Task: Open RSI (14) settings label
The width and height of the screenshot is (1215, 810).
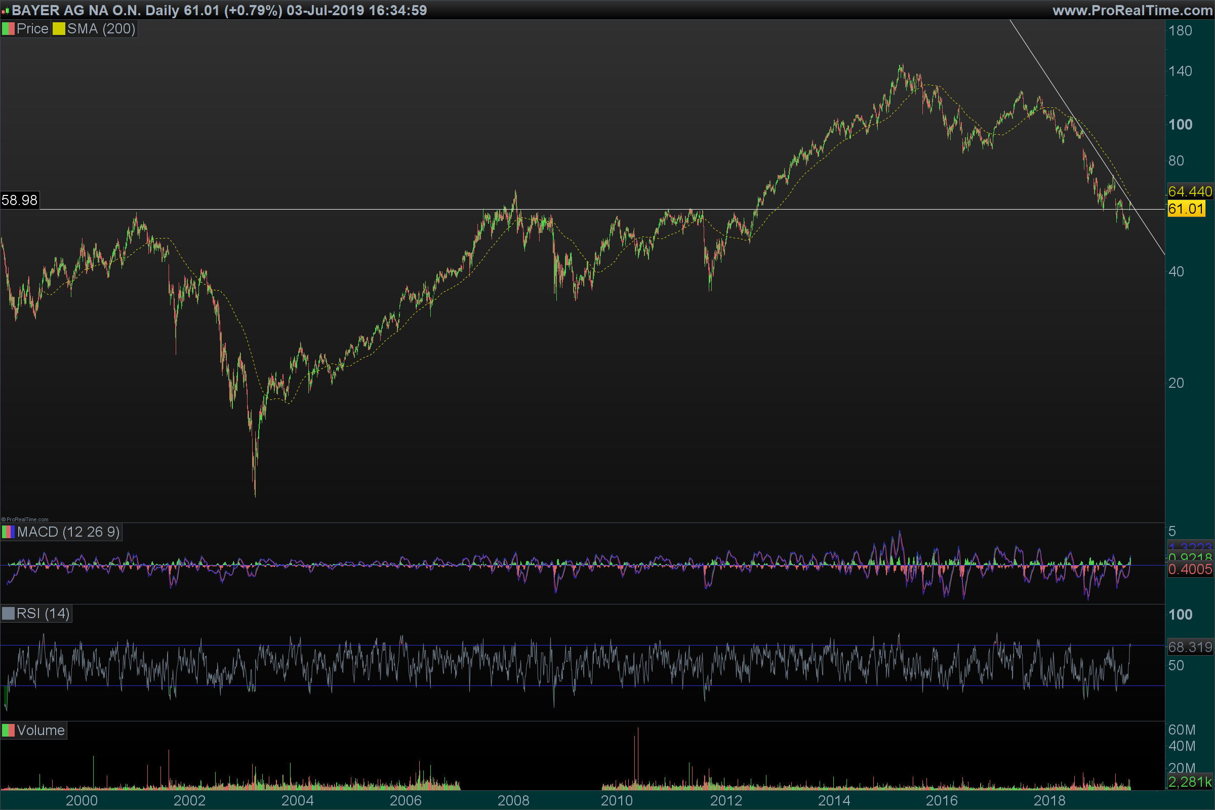Action: (43, 614)
